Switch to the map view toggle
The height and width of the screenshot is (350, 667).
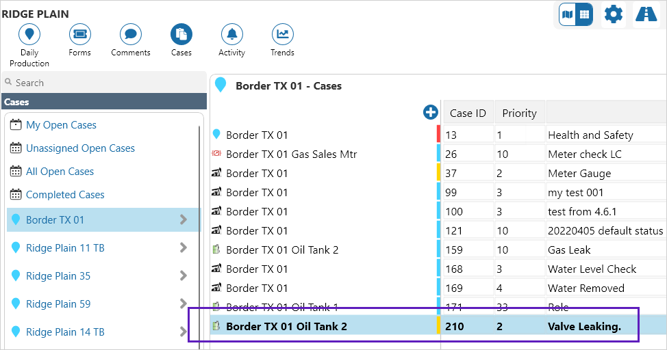(568, 14)
